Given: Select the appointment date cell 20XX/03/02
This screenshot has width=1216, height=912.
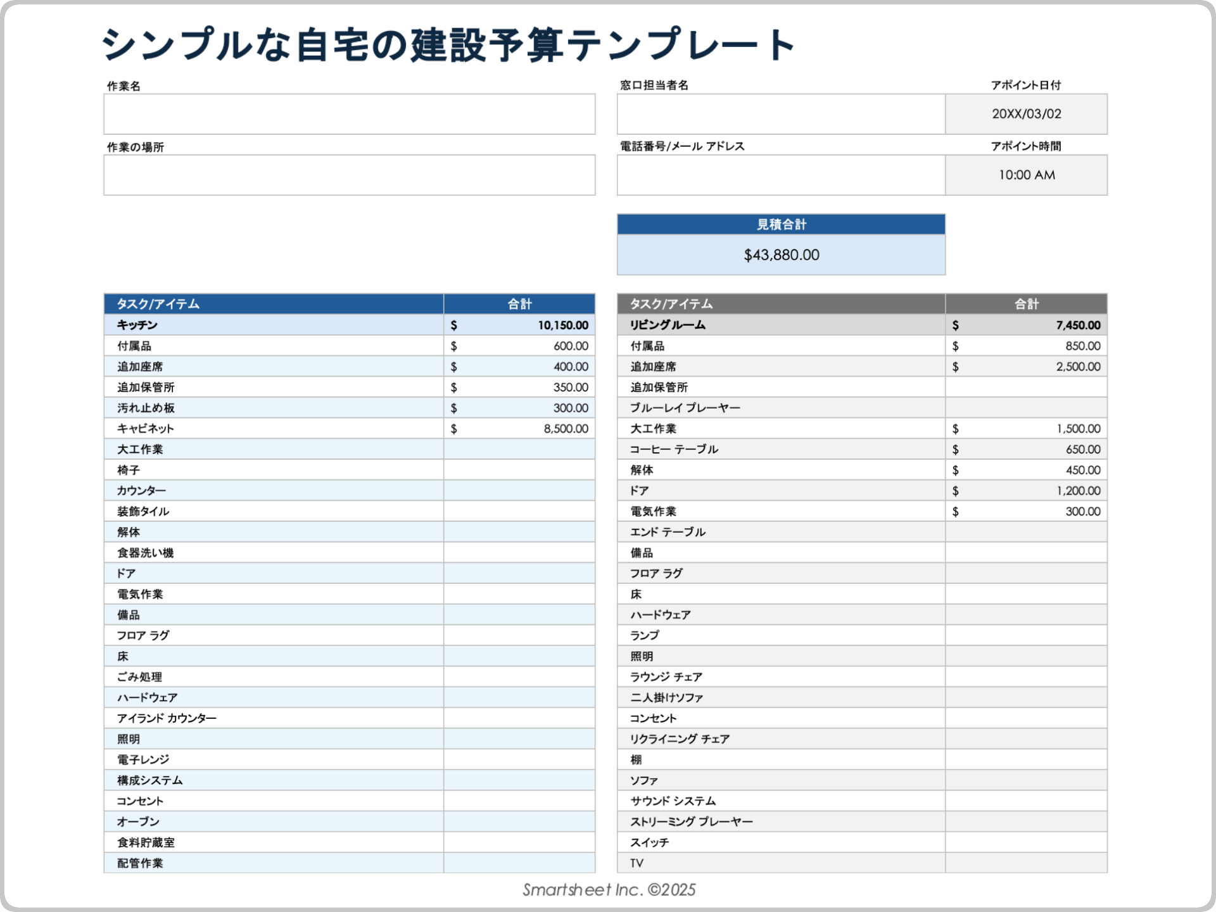Looking at the screenshot, I should [1026, 114].
